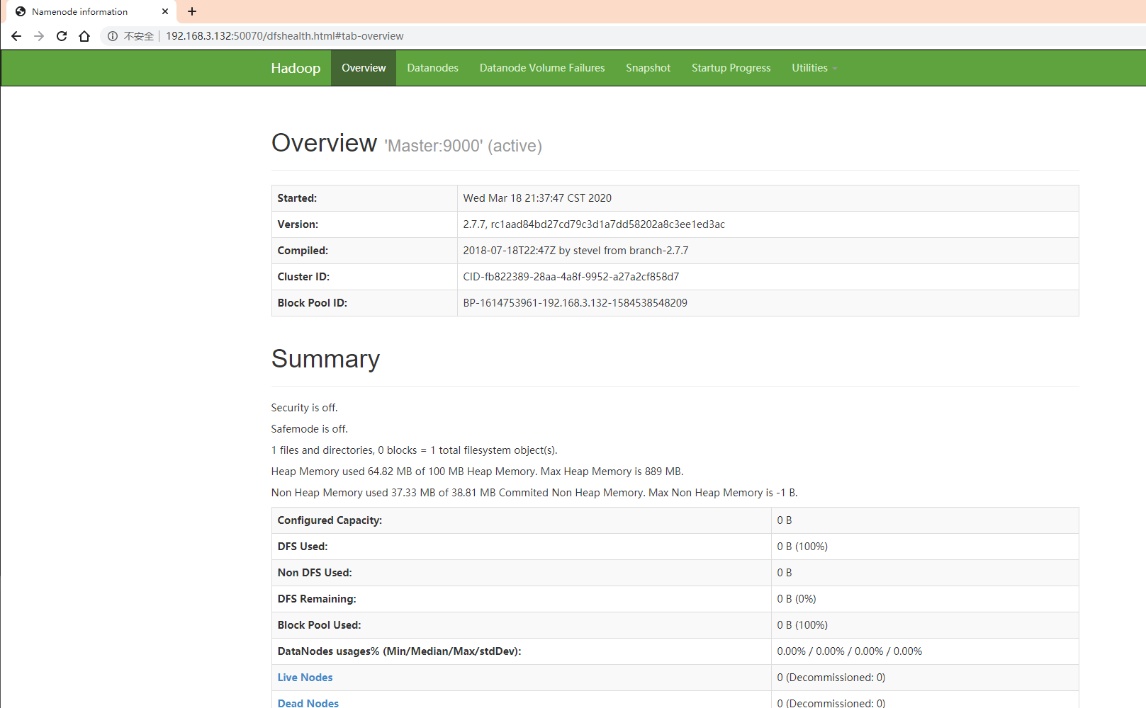Click the 'Block Pool Used:' row label
This screenshot has height=708, width=1146.
click(x=319, y=625)
